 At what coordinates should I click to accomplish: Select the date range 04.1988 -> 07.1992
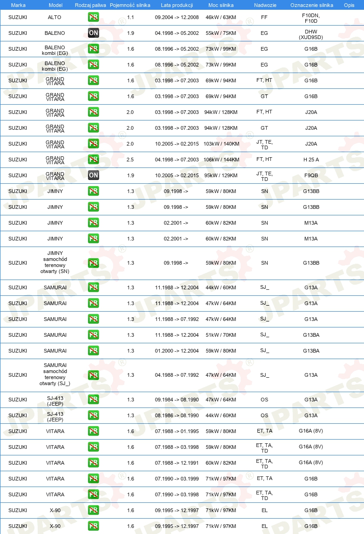(x=177, y=375)
